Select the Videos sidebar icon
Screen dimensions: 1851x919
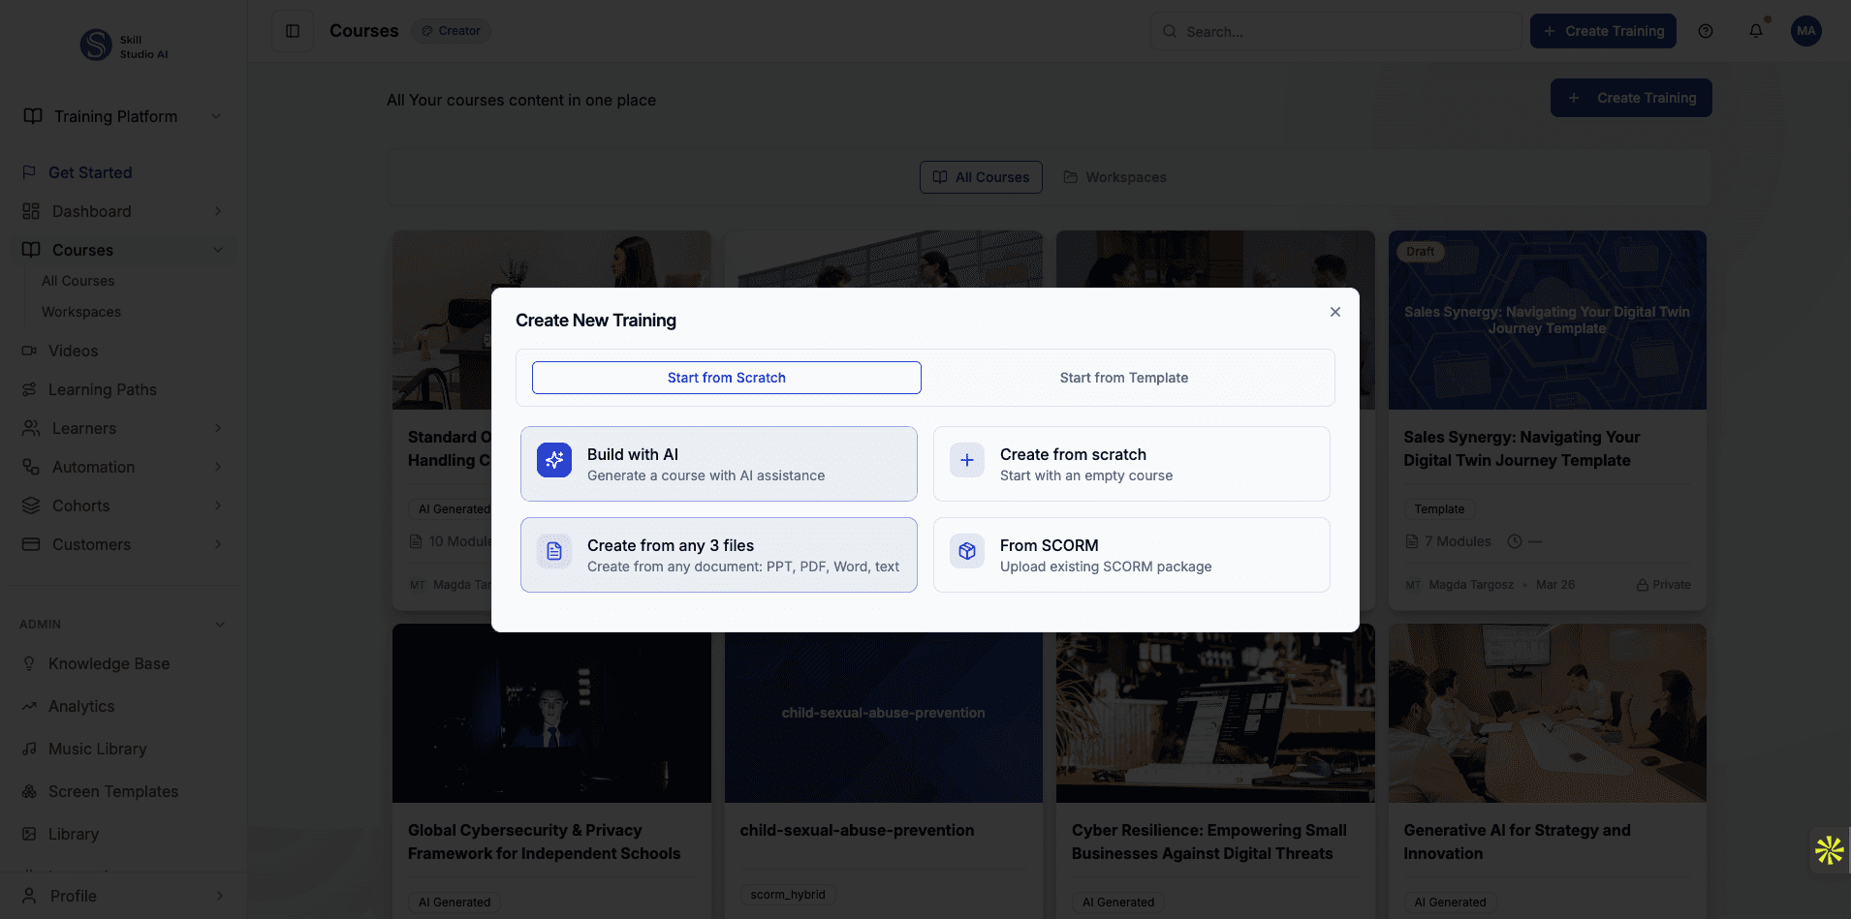click(32, 351)
